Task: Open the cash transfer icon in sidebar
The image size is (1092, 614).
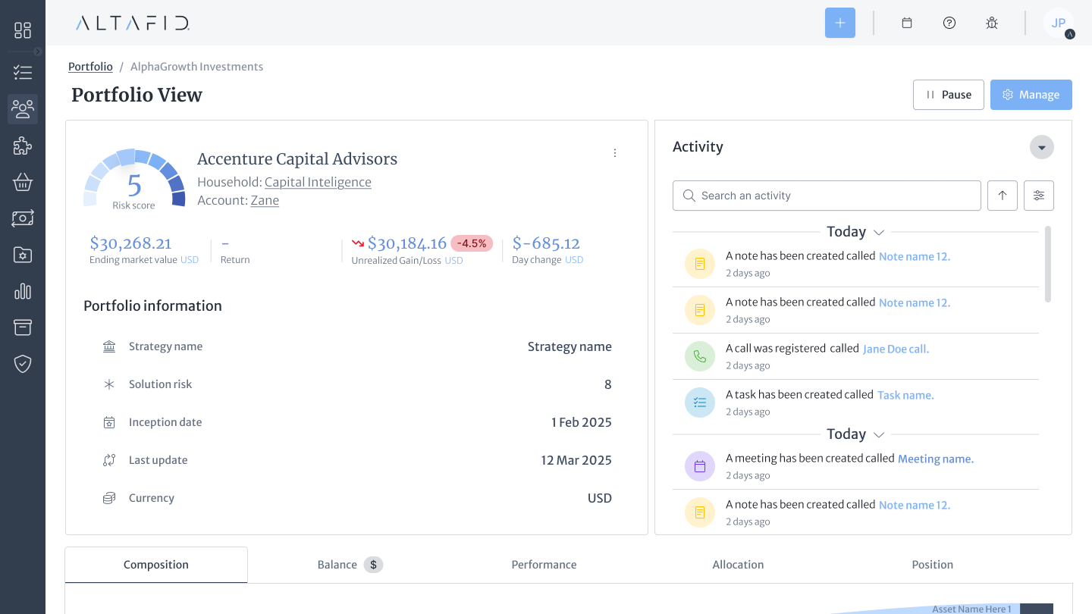Action: pos(23,218)
